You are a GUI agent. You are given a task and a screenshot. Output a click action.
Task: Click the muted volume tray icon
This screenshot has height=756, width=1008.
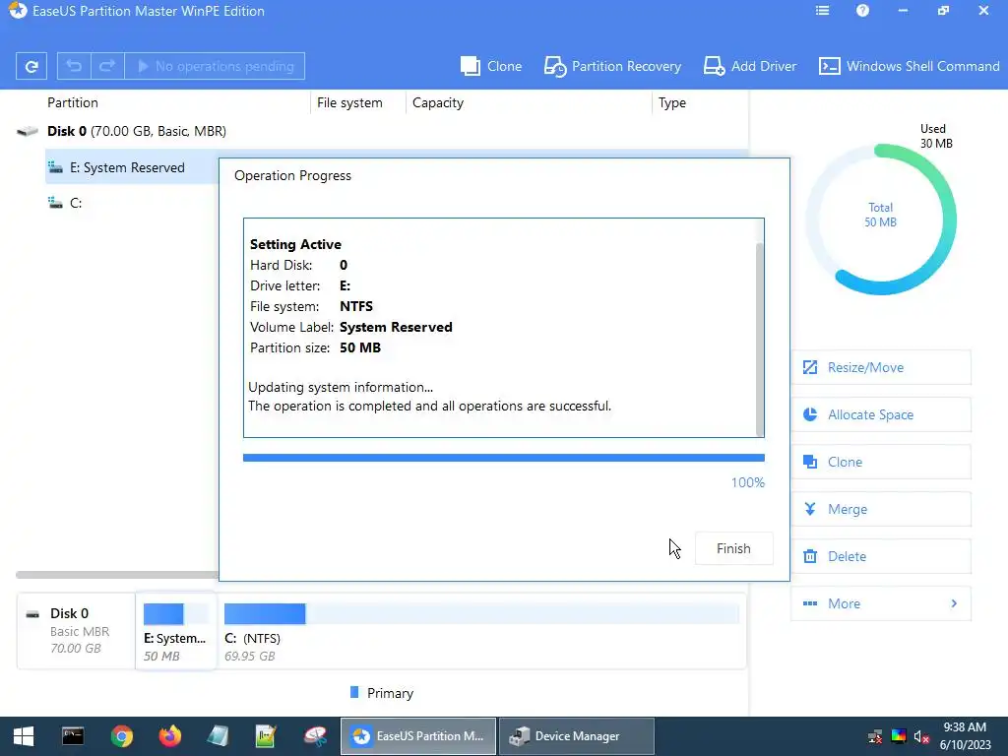pos(921,736)
